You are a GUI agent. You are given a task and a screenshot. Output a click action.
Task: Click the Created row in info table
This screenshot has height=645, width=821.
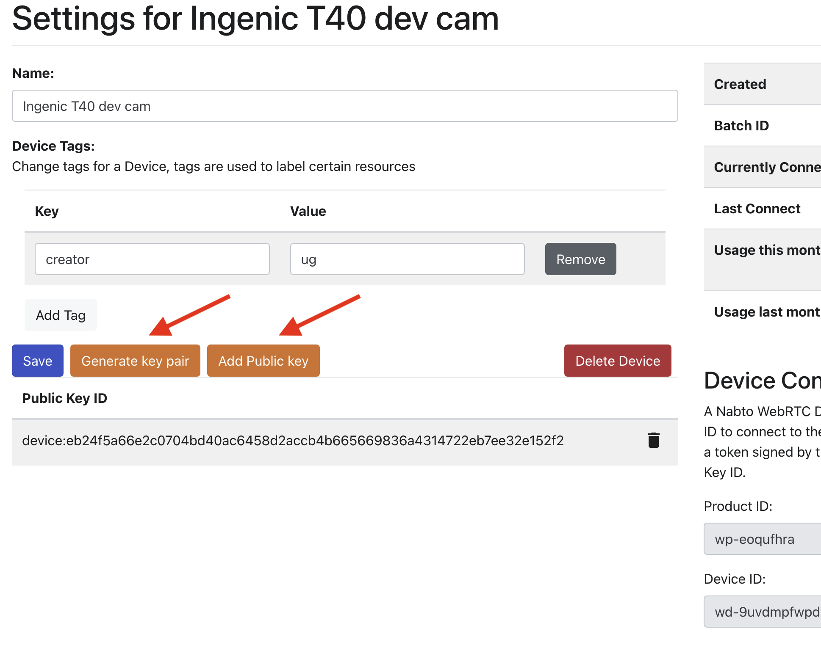click(x=740, y=84)
